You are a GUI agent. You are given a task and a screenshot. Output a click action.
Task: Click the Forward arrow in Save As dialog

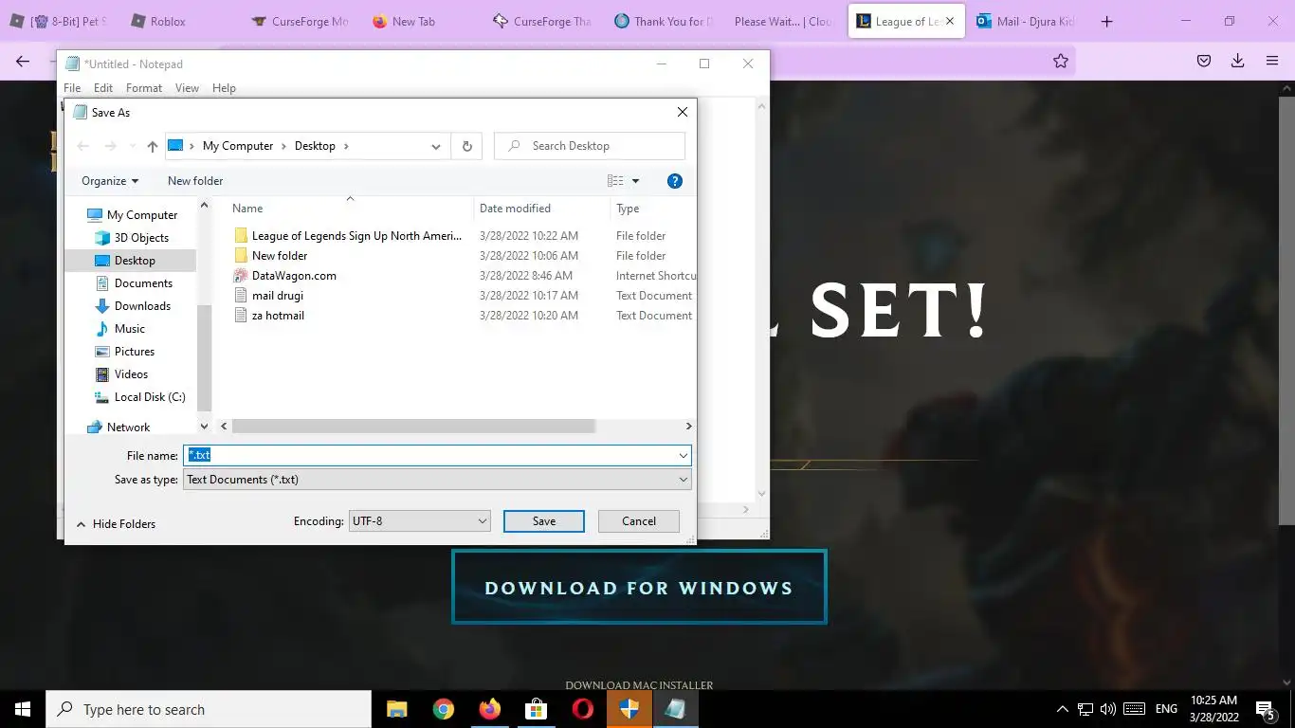tap(111, 146)
